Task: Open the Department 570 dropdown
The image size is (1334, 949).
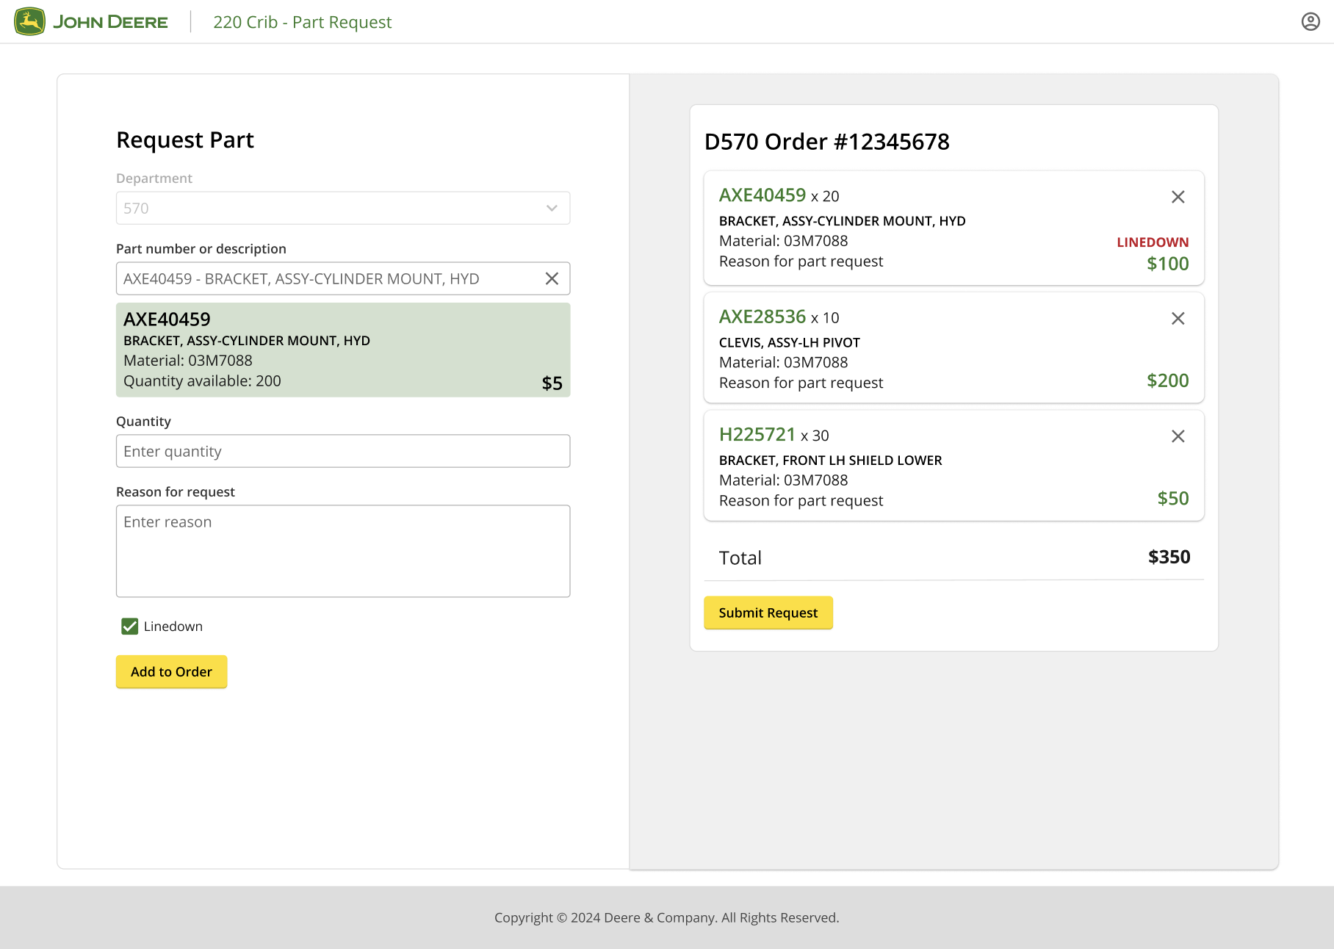Action: coord(343,208)
